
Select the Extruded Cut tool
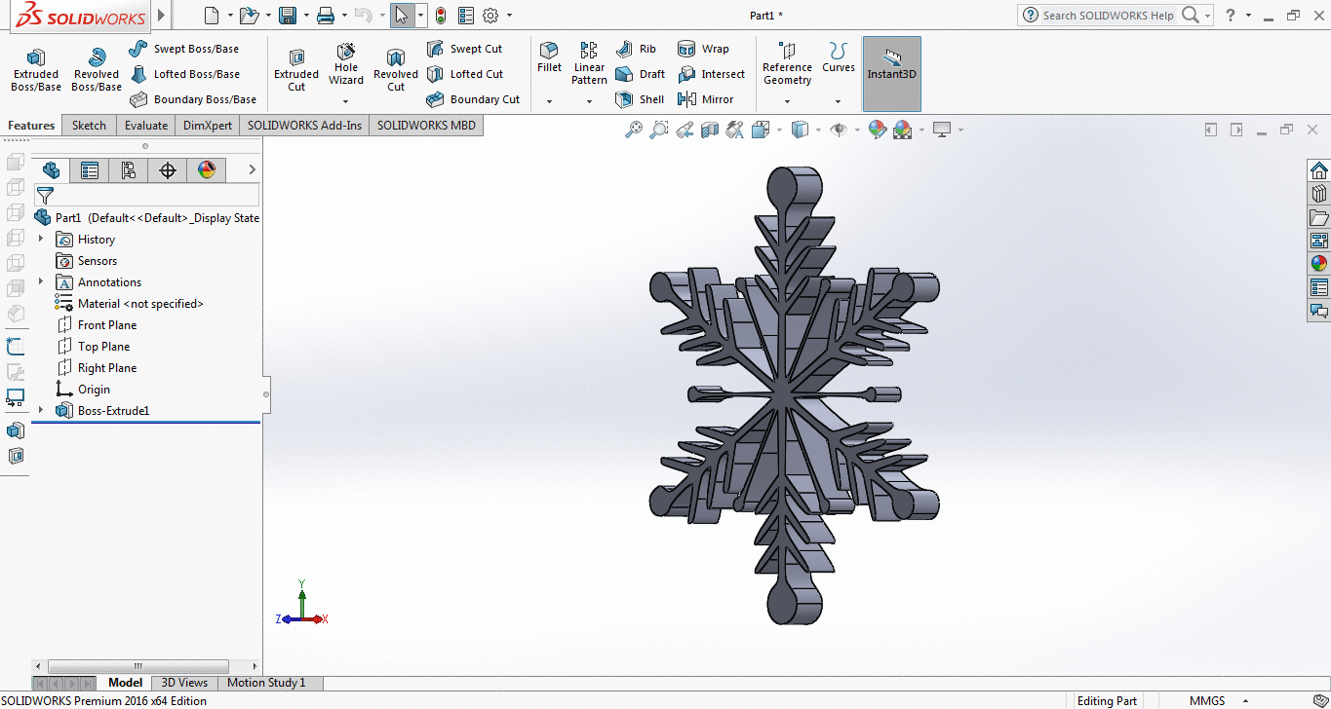click(296, 71)
